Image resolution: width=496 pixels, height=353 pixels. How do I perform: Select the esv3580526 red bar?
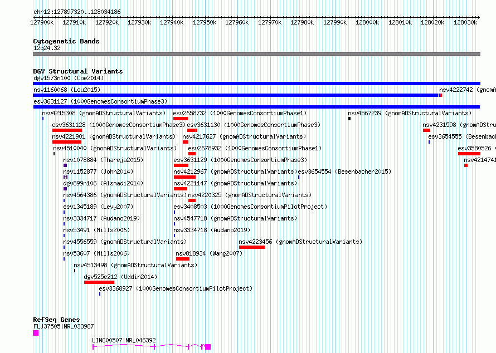[469, 154]
